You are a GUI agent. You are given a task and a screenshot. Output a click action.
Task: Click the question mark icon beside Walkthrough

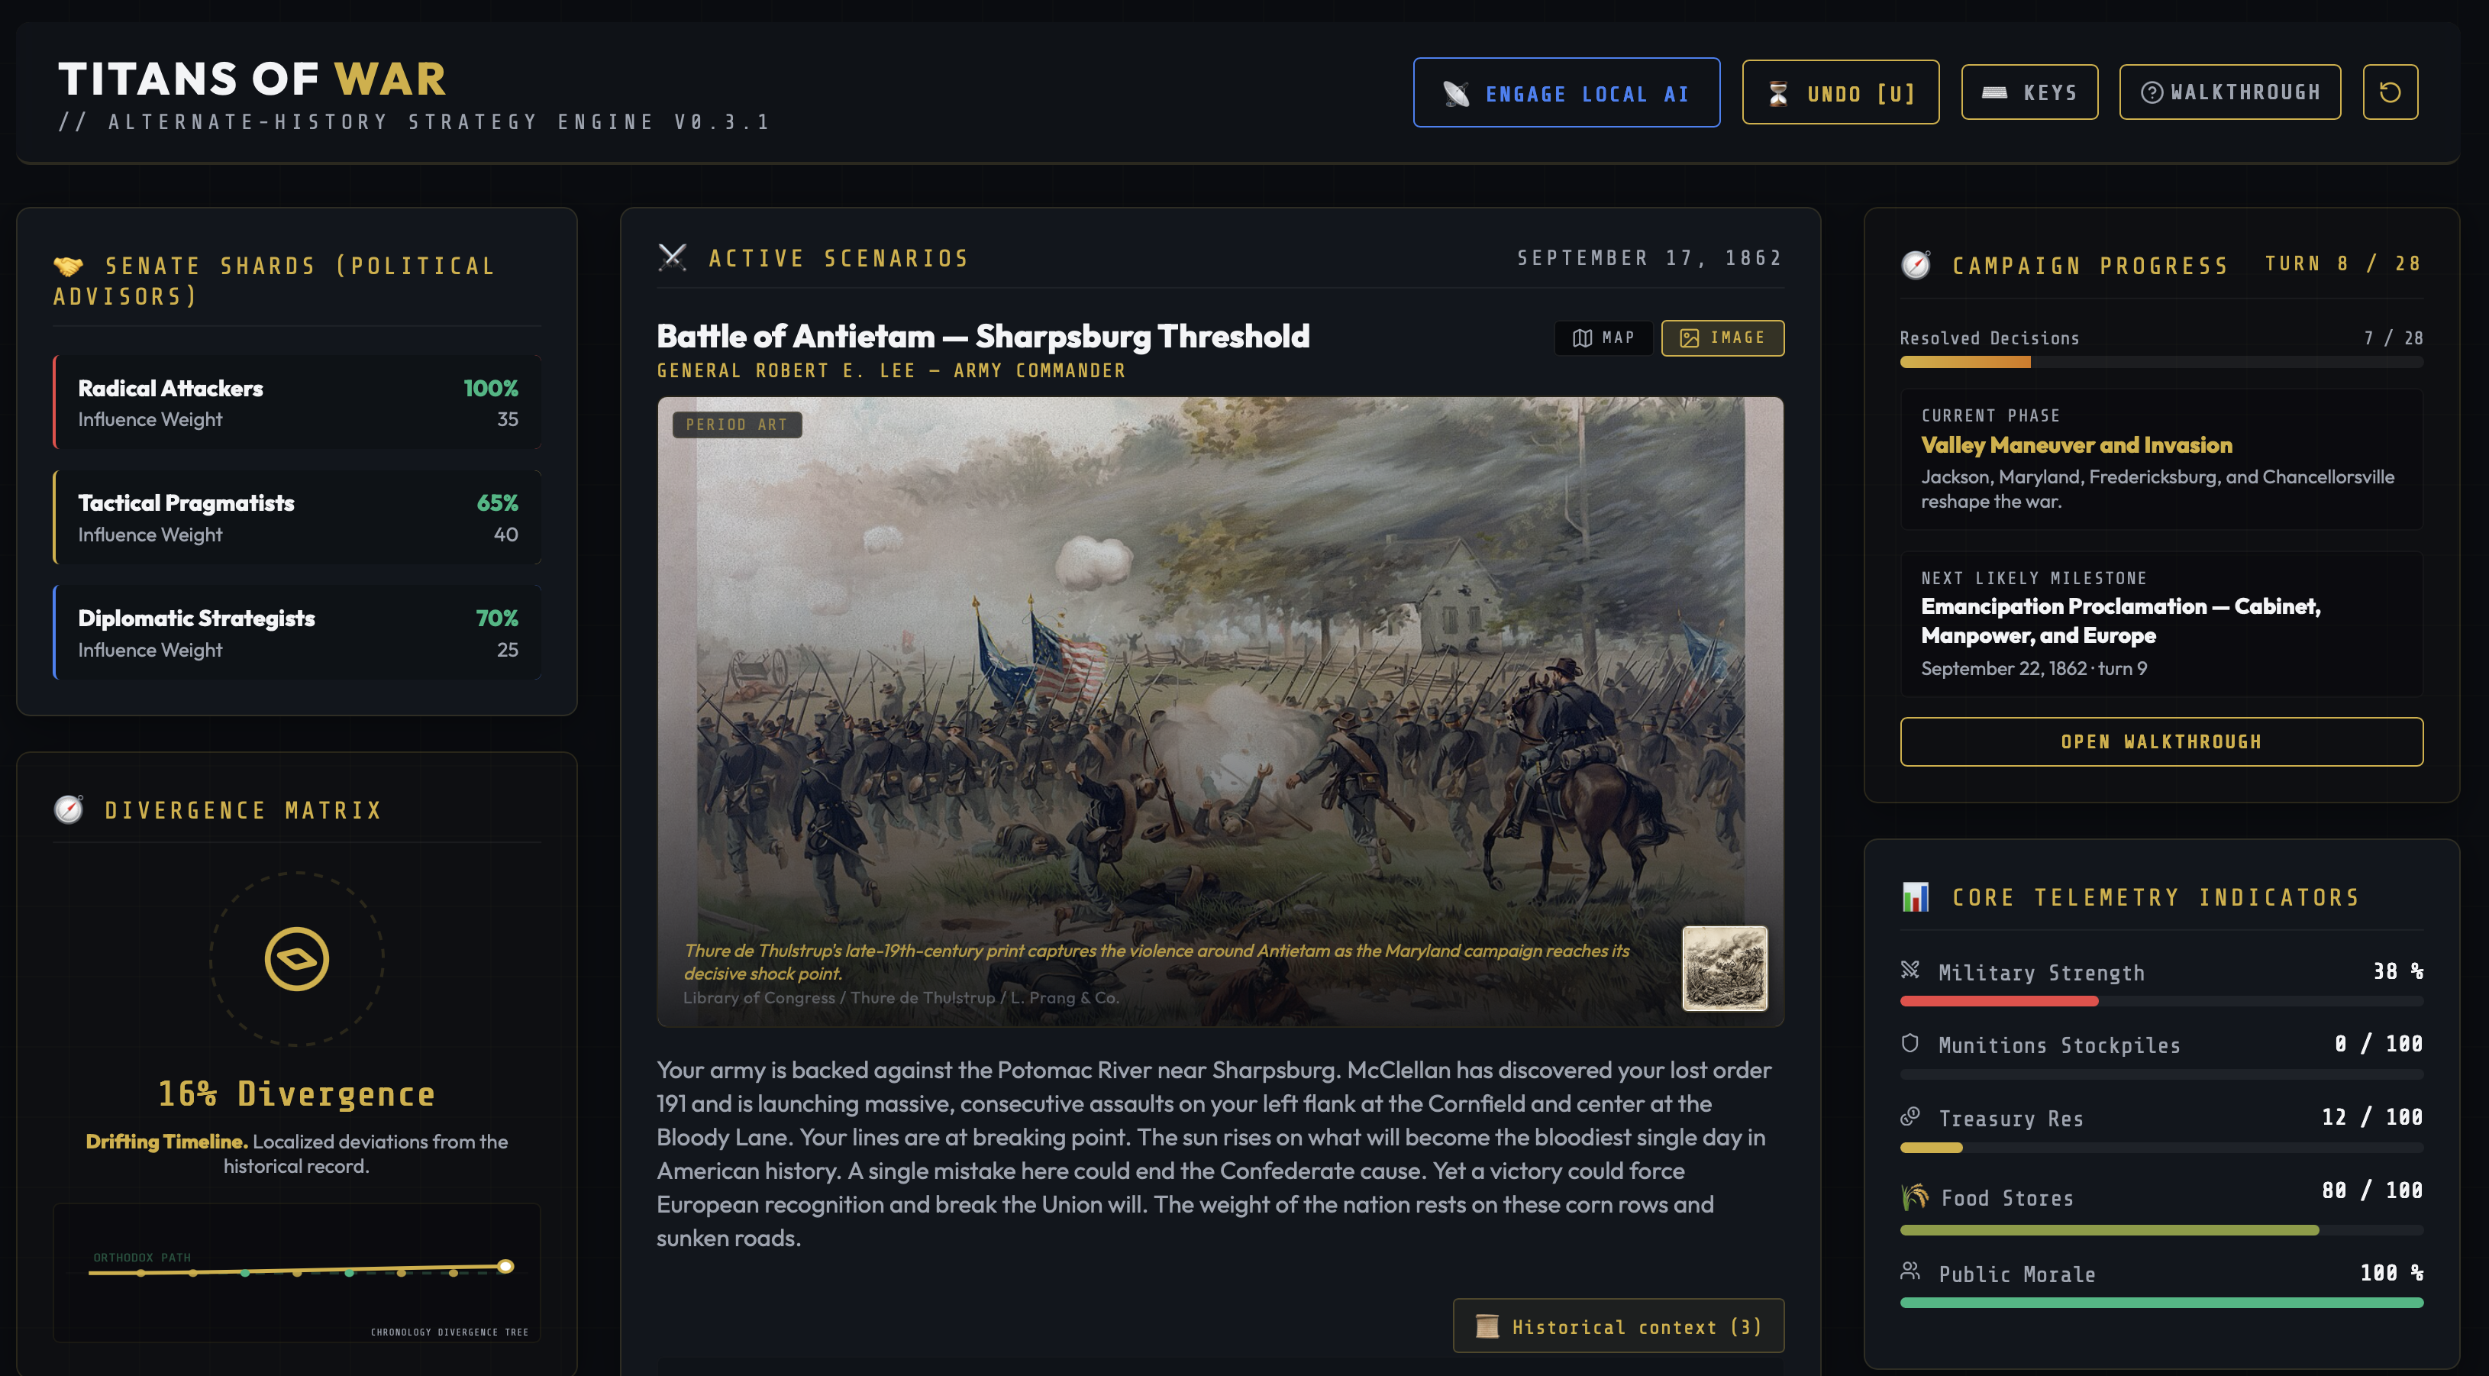[2152, 92]
